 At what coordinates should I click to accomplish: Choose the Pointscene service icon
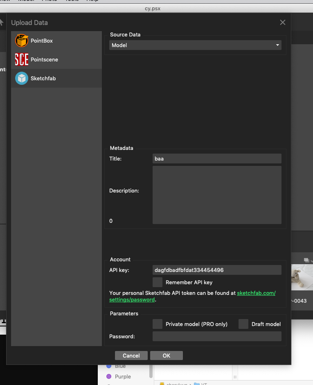[x=22, y=60]
